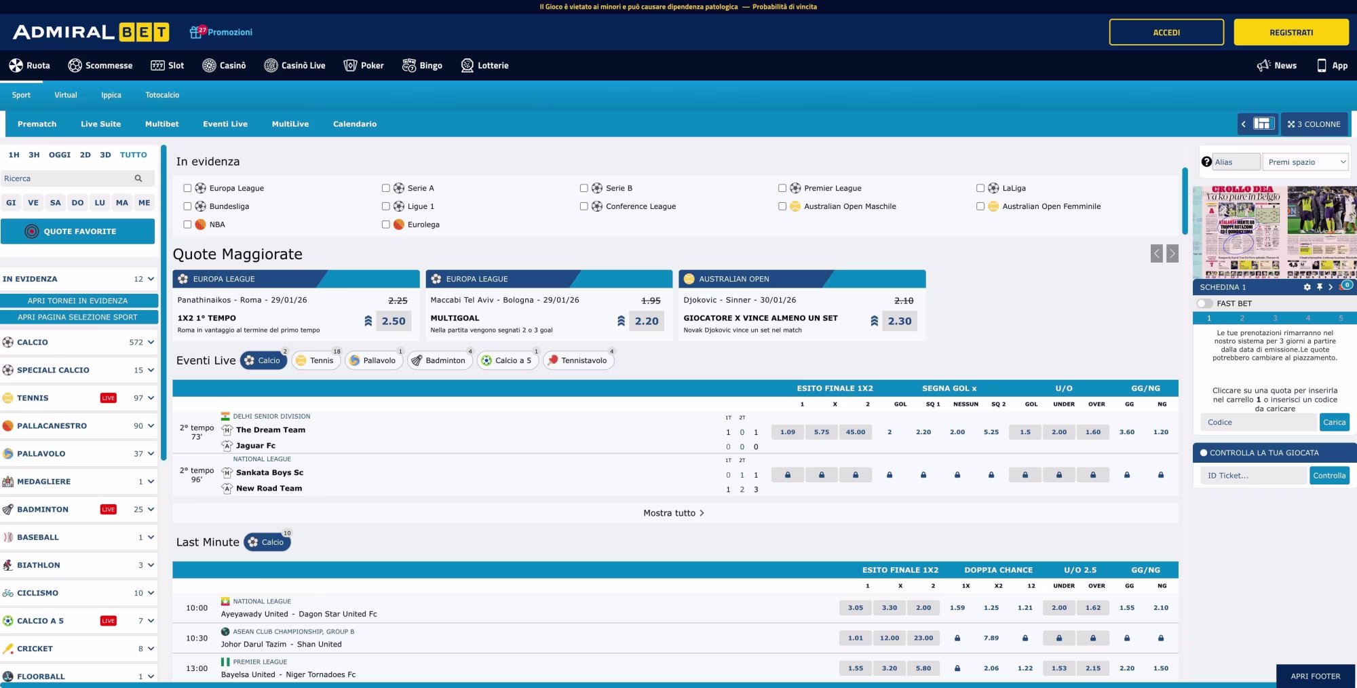Open the Live Suite tab
The image size is (1357, 688).
(x=100, y=123)
